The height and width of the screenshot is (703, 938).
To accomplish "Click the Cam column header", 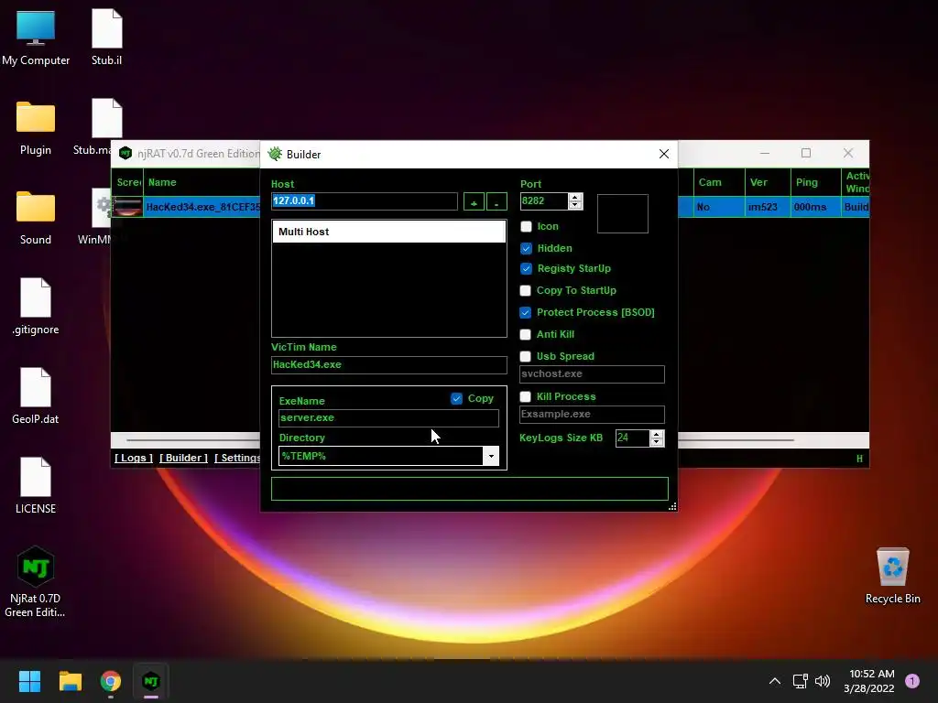I will click(x=718, y=182).
